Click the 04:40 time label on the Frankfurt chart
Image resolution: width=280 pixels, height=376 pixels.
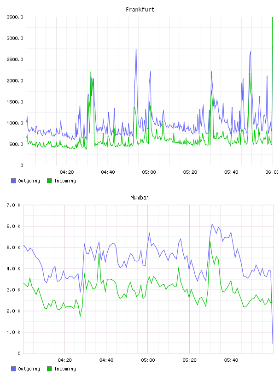coord(108,172)
